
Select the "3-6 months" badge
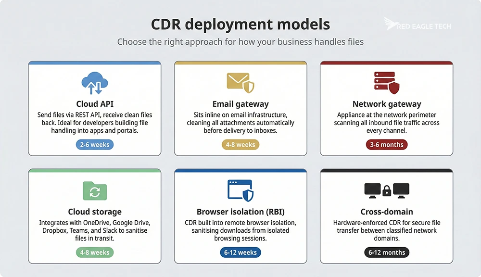[x=386, y=144]
